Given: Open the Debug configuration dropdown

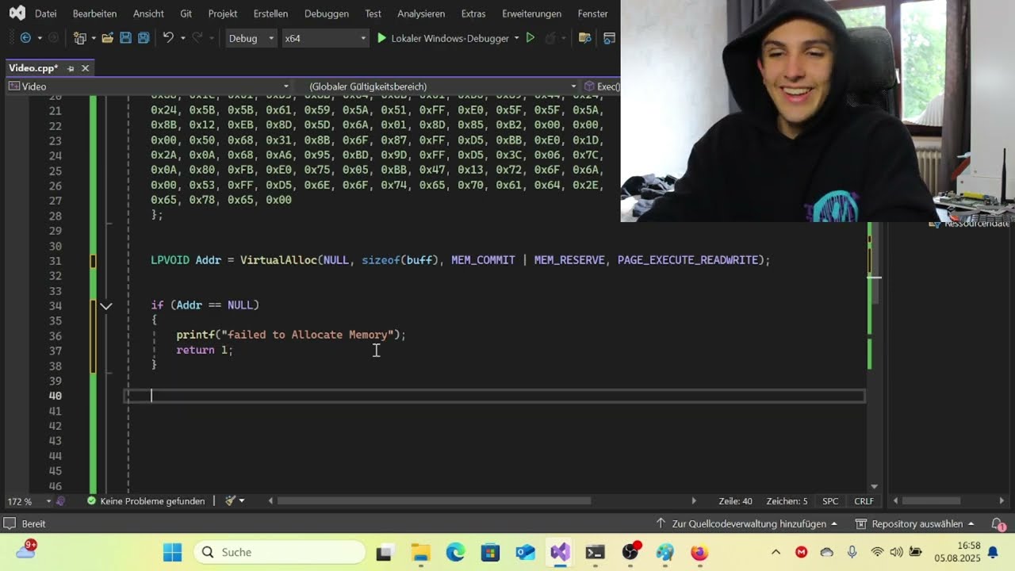Looking at the screenshot, I should click(x=251, y=38).
